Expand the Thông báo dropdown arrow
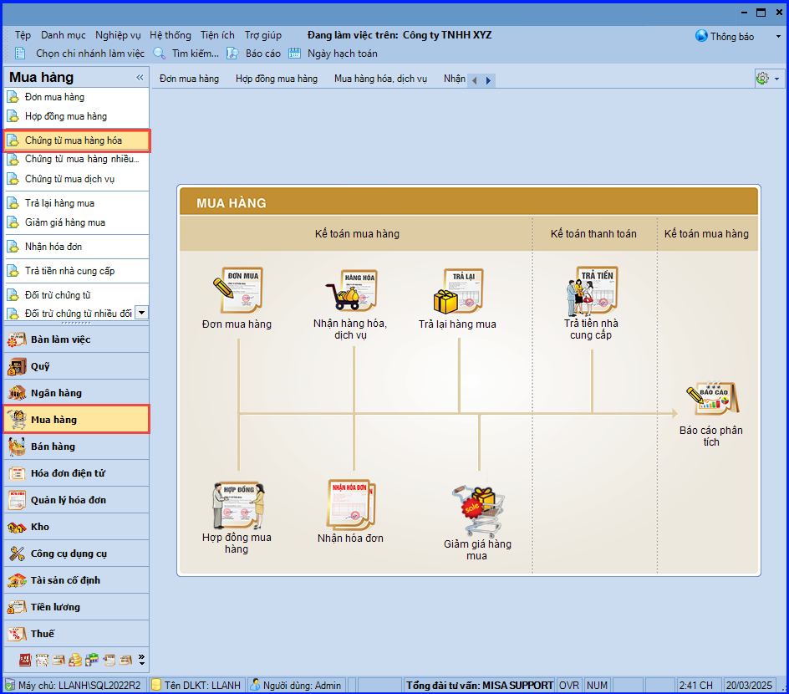789x694 pixels. pyautogui.click(x=777, y=37)
